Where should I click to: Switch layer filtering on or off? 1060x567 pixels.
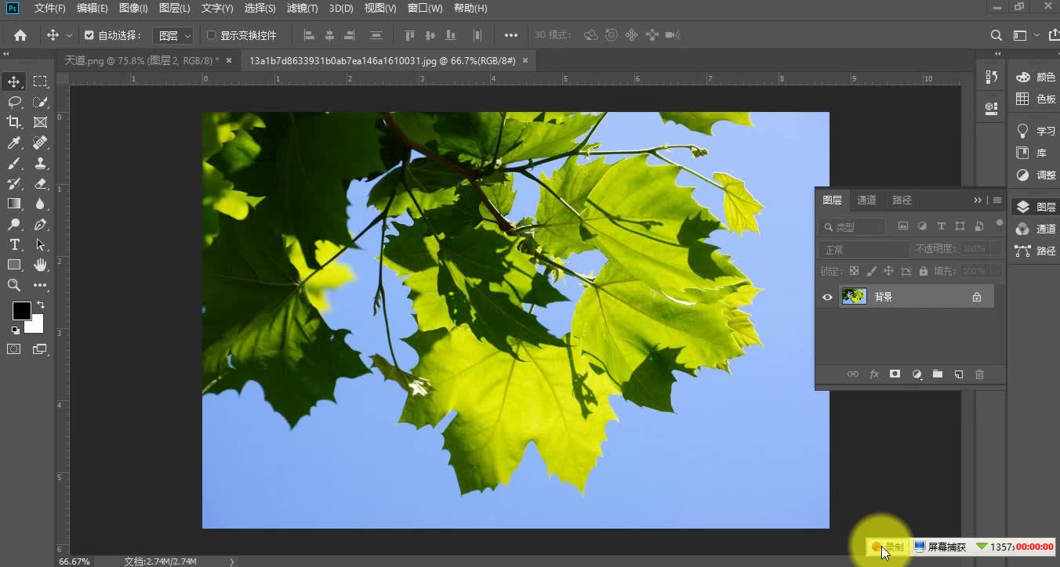tap(999, 223)
